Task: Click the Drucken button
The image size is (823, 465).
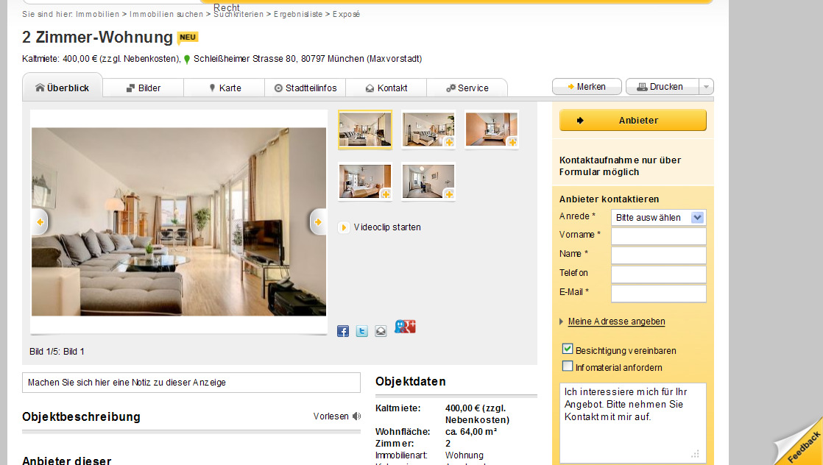Action: [x=663, y=87]
